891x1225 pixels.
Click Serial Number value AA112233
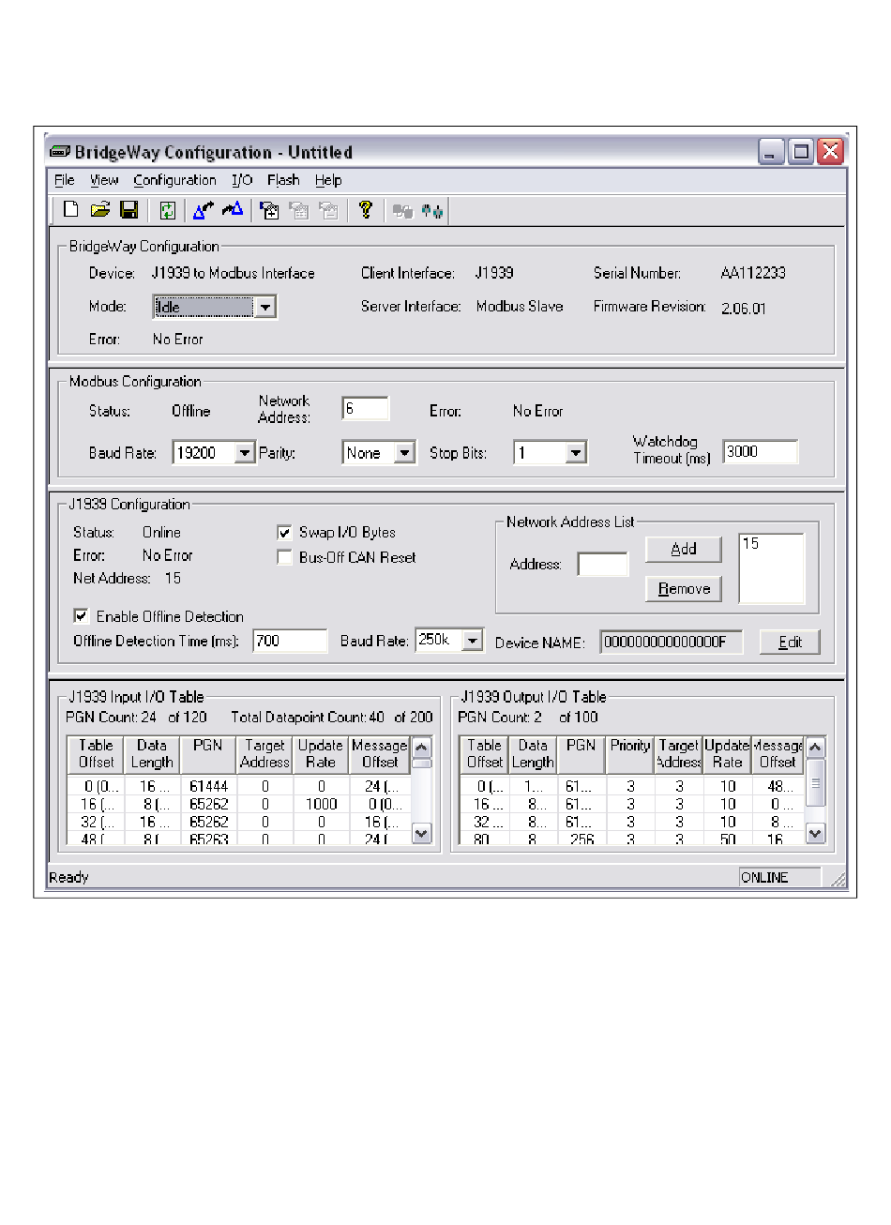753,273
